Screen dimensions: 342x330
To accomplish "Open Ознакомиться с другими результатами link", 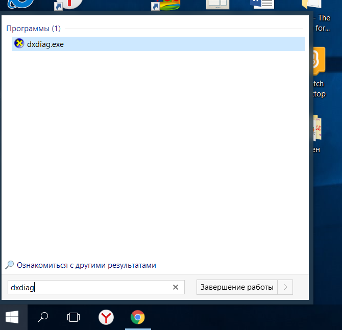I will point(86,265).
